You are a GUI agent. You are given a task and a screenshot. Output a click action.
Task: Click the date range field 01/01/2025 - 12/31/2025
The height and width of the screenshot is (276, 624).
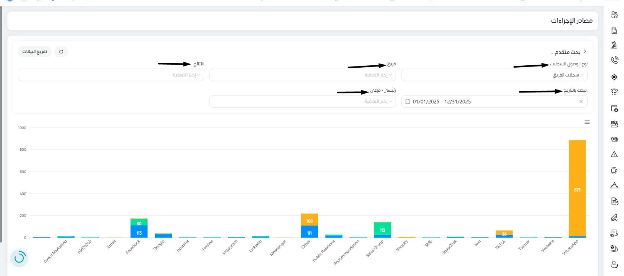click(x=441, y=101)
